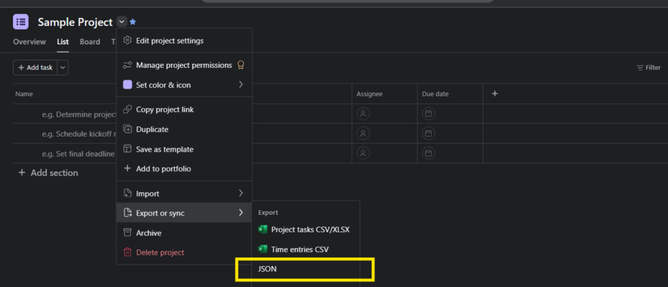The image size is (668, 287).
Task: Expand the Import submenu
Action: pos(183,193)
